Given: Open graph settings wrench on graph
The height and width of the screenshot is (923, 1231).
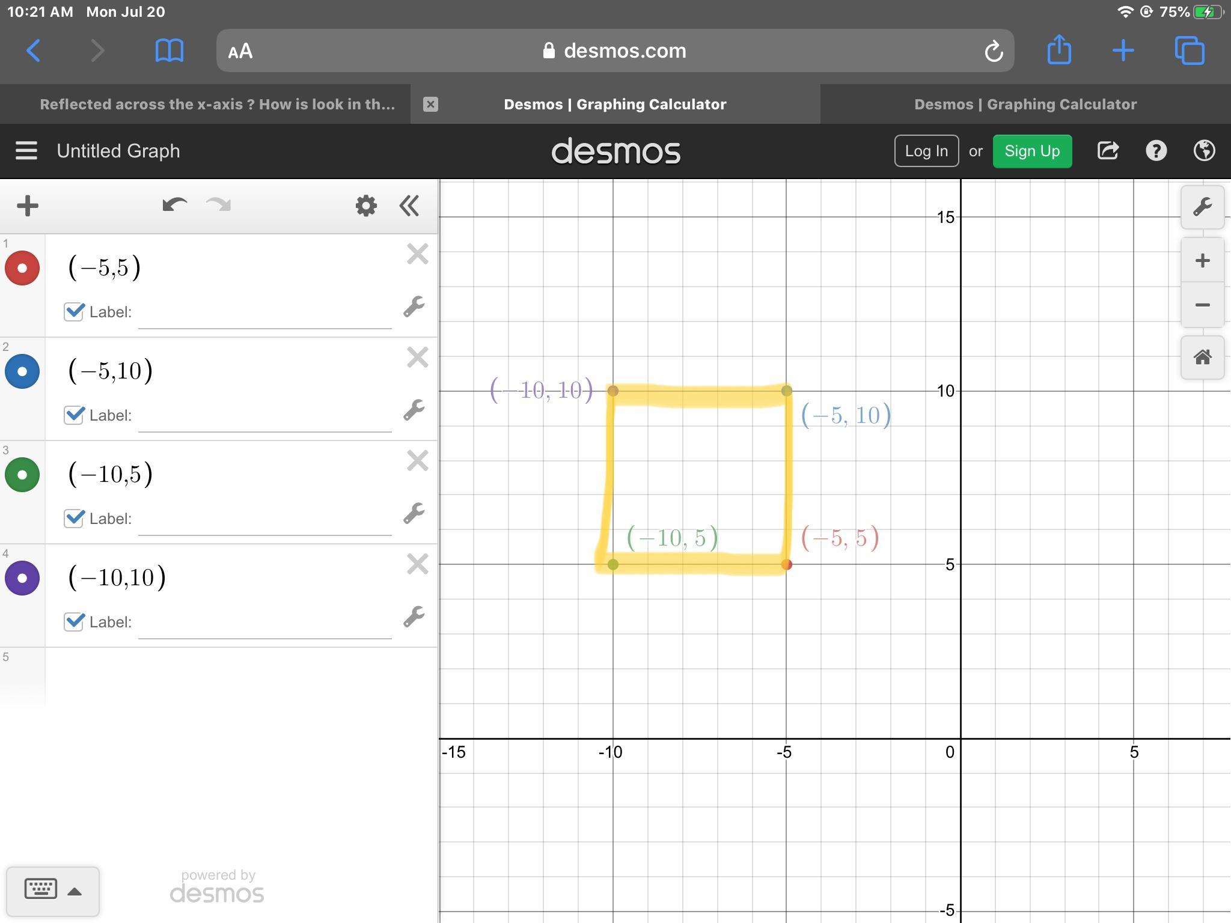Looking at the screenshot, I should (x=1202, y=207).
